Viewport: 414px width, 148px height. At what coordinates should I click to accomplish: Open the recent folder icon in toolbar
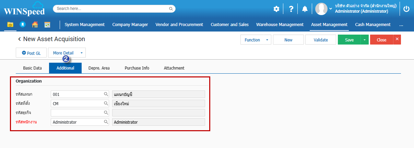pyautogui.click(x=10, y=25)
